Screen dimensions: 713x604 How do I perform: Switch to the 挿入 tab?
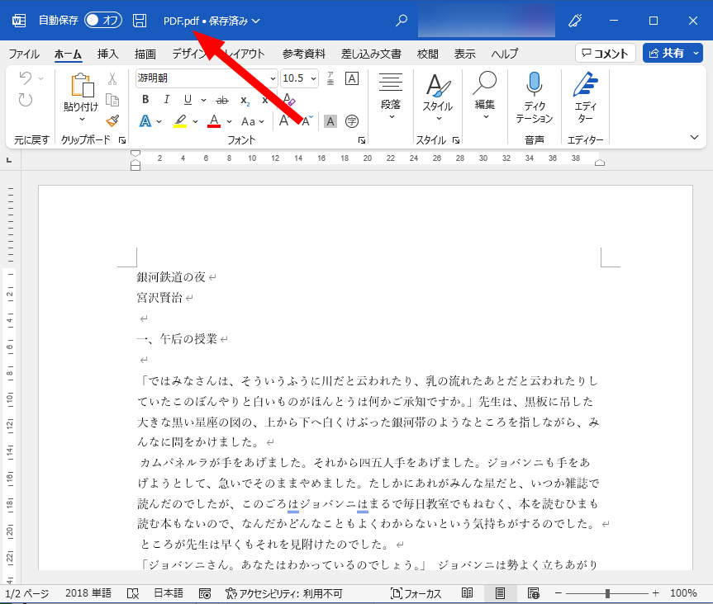coord(107,54)
